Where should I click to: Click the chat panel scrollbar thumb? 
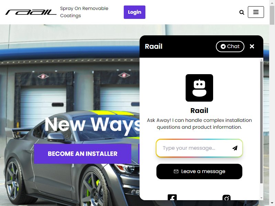(x=261, y=122)
